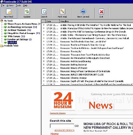Select Megalithic Portal Images feed
This screenshot has height=135, width=133.
(x=21, y=33)
